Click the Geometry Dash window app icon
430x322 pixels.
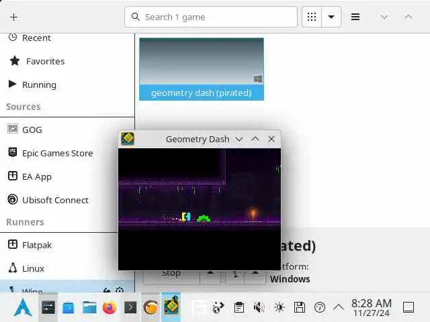pos(128,139)
